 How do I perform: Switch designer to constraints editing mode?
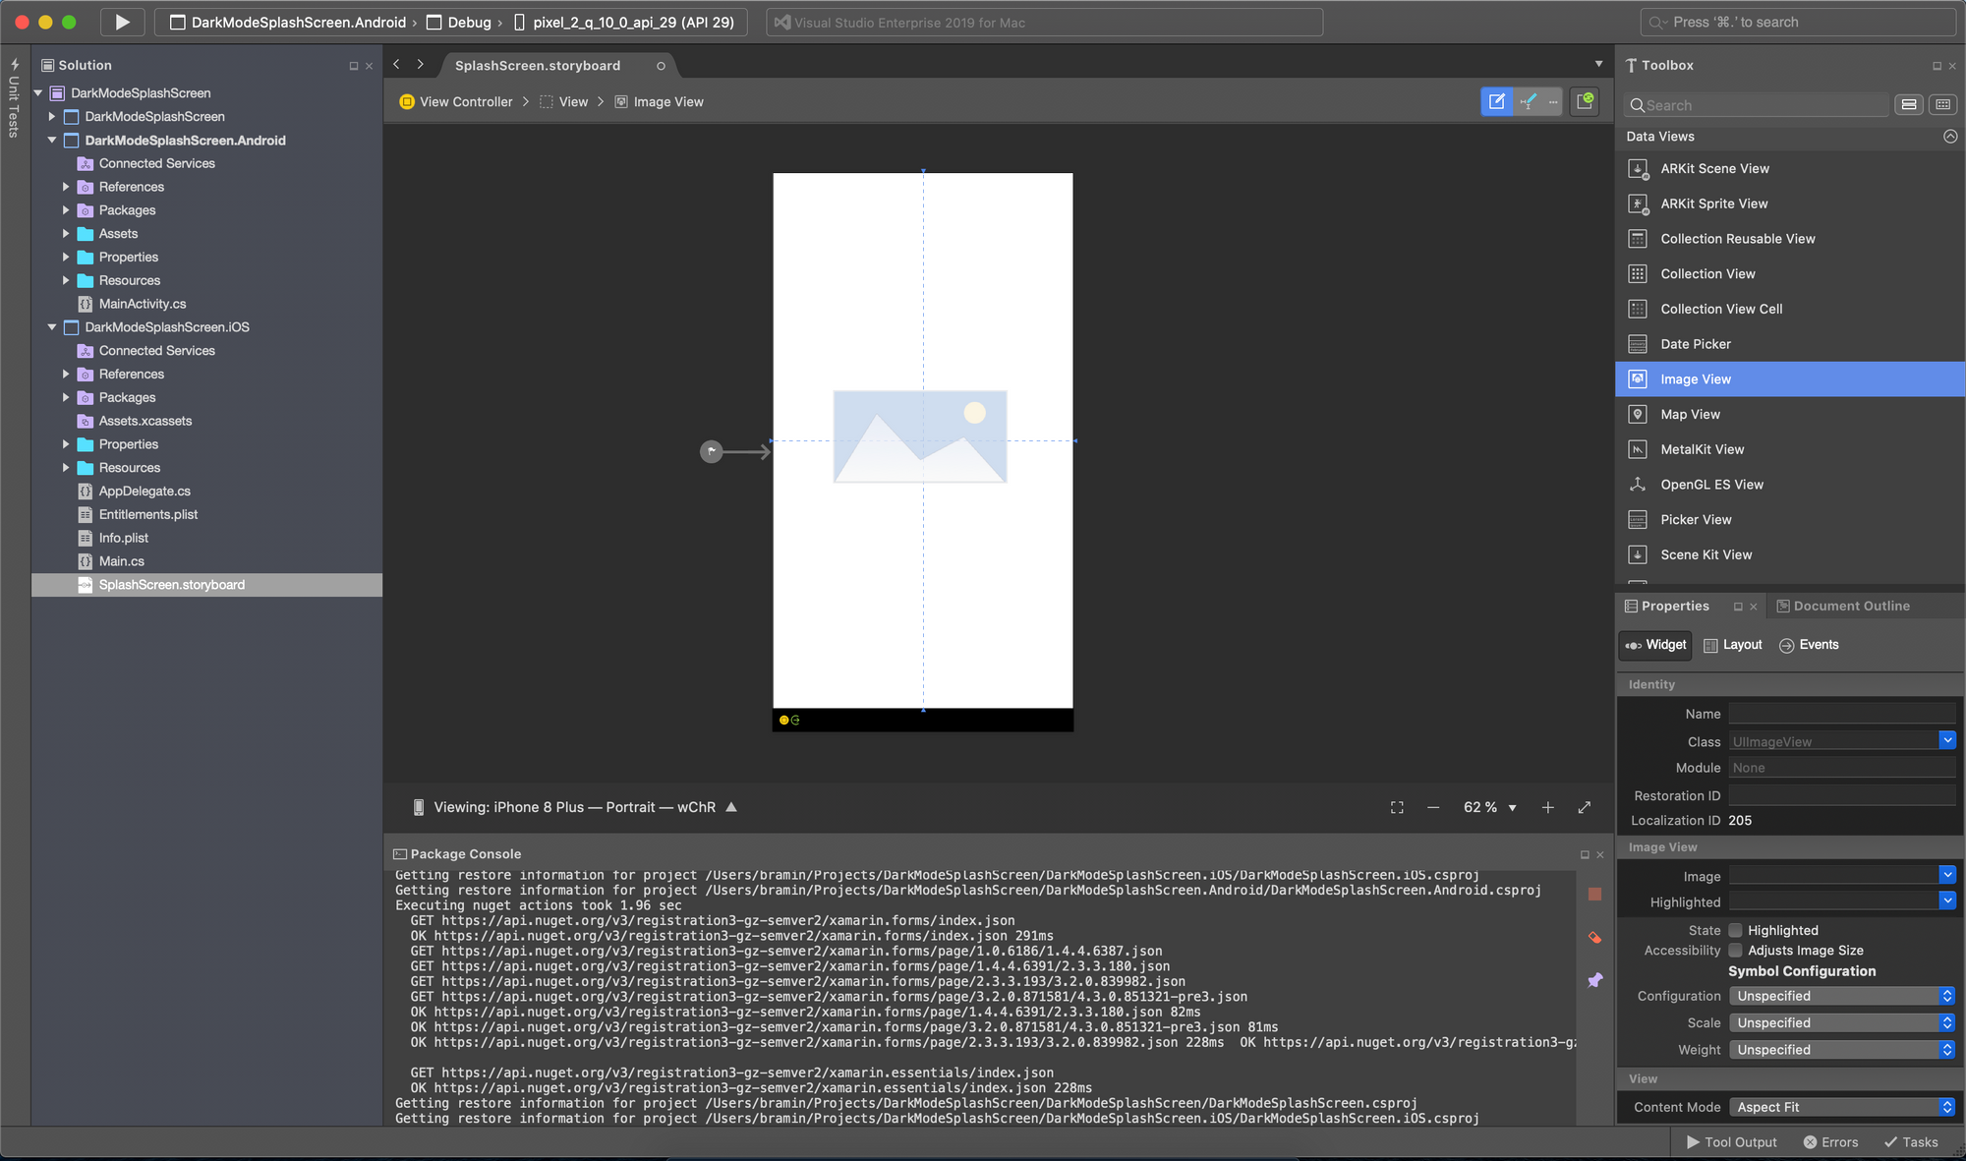click(x=1529, y=101)
